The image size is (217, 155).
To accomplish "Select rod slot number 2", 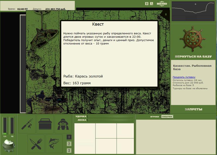I will [69, 144].
